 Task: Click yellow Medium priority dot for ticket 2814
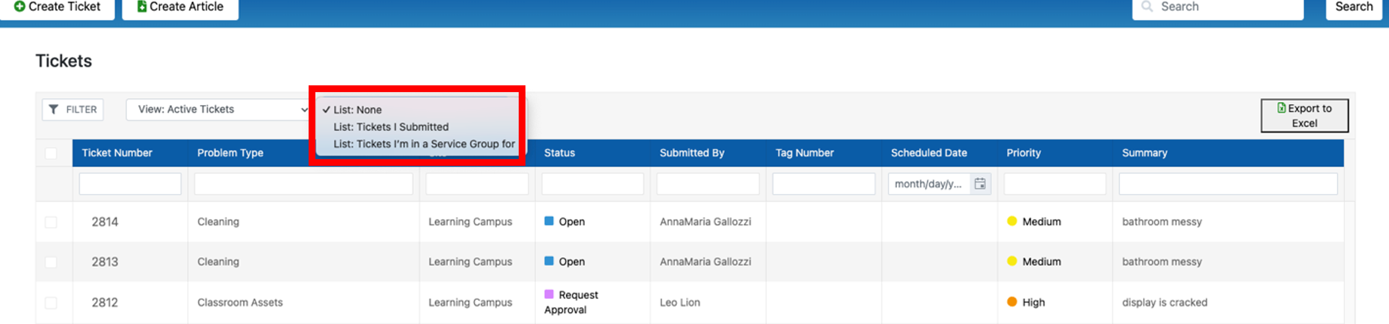click(1012, 221)
